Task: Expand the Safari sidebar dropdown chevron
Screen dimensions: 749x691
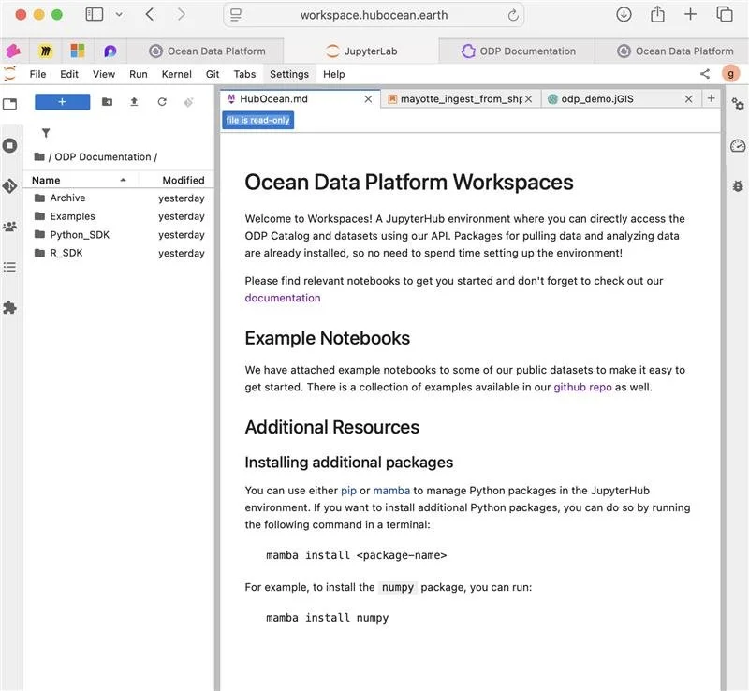Action: (119, 14)
